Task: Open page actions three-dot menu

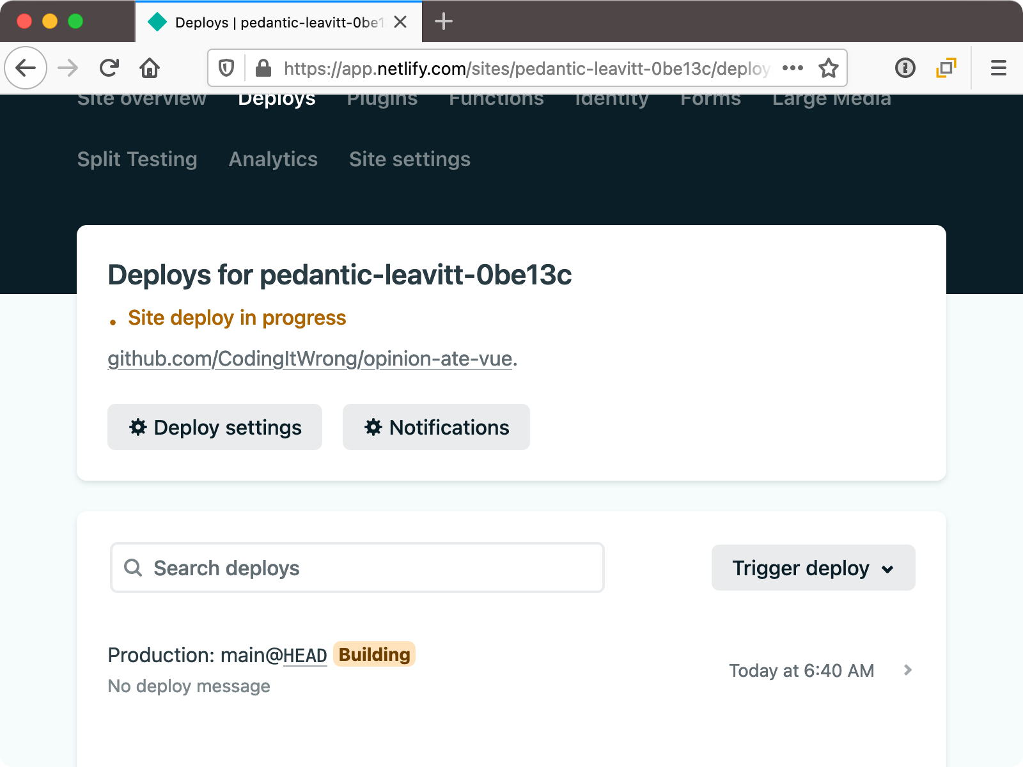Action: [793, 68]
